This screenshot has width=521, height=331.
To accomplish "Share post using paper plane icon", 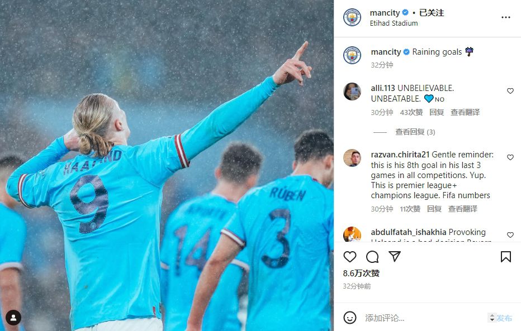I will point(395,256).
